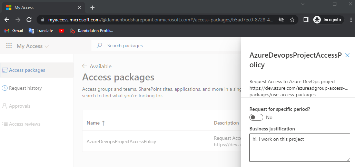Open AzureDevopsProjectAccessPolicy package row
The image size is (355, 167).
pyautogui.click(x=121, y=141)
